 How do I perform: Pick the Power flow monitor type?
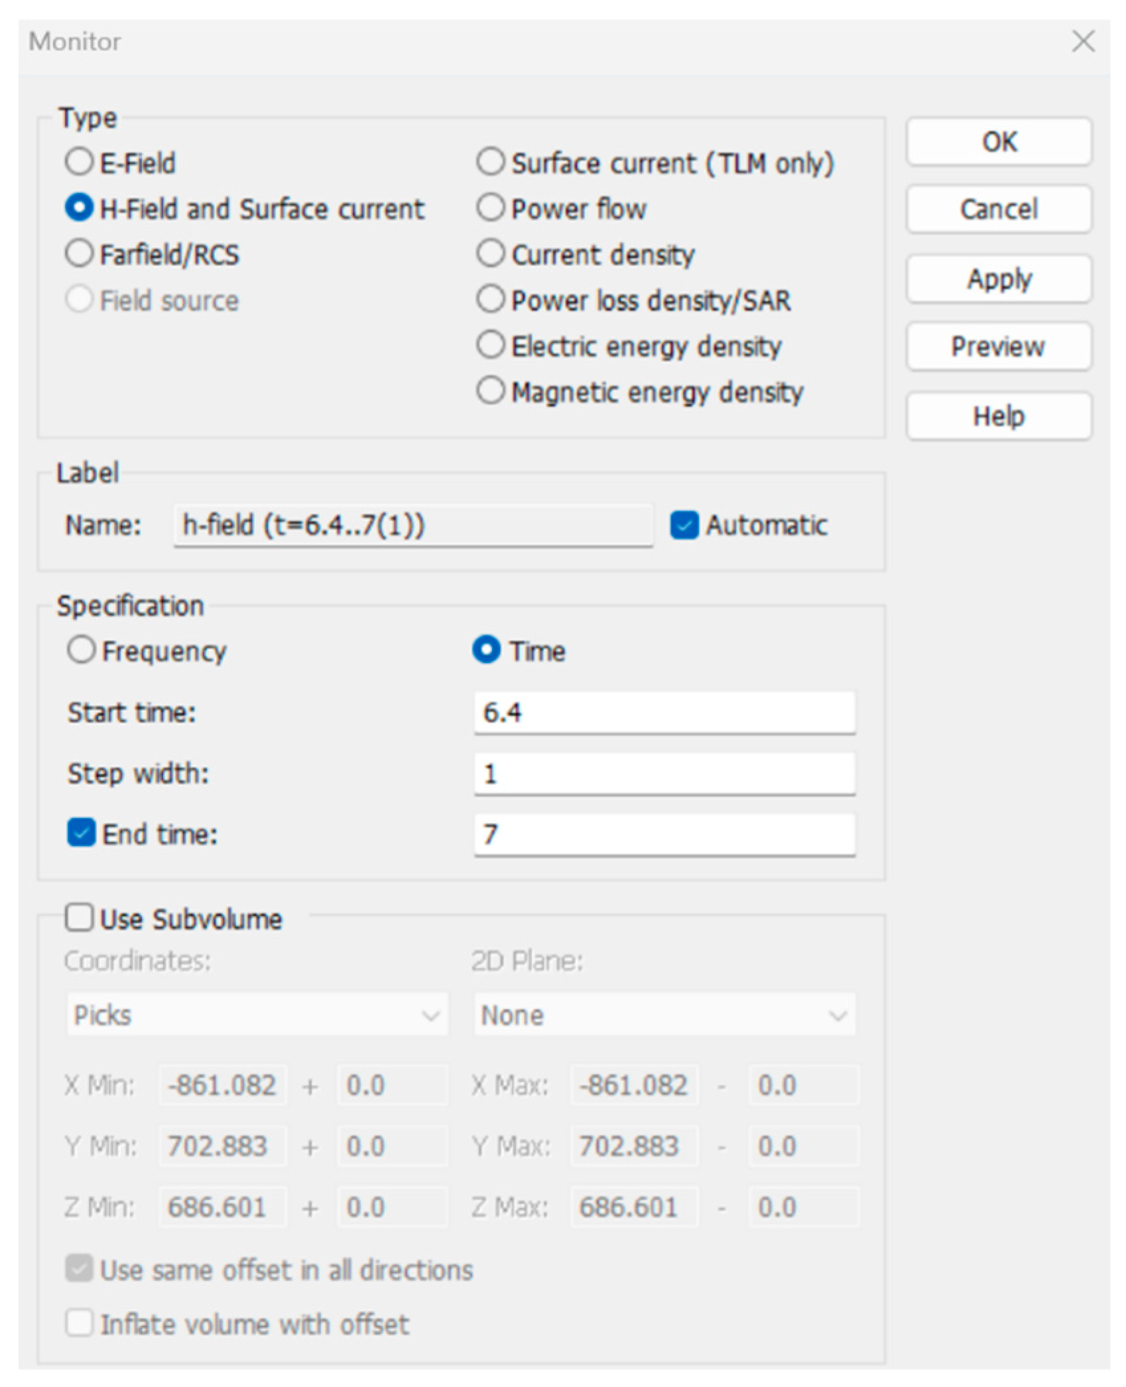pyautogui.click(x=490, y=208)
